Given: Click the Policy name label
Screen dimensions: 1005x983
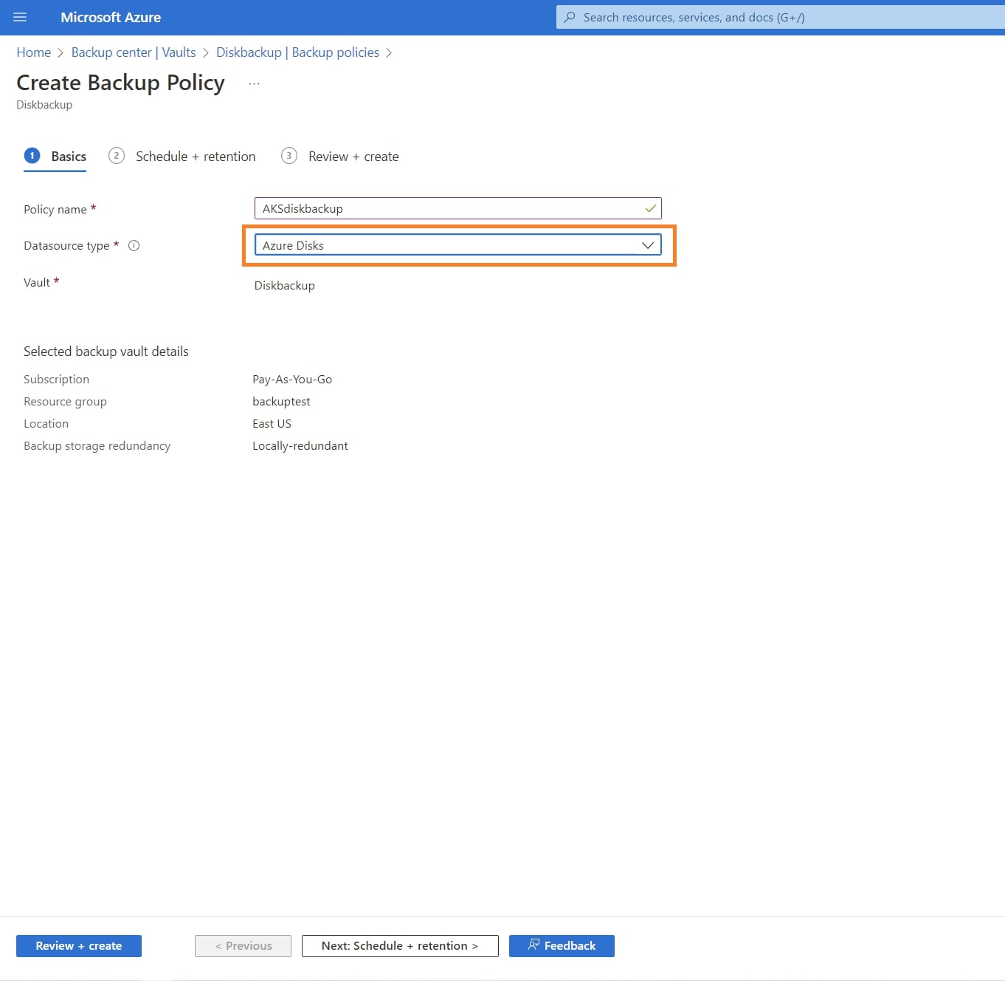Looking at the screenshot, I should tap(55, 210).
